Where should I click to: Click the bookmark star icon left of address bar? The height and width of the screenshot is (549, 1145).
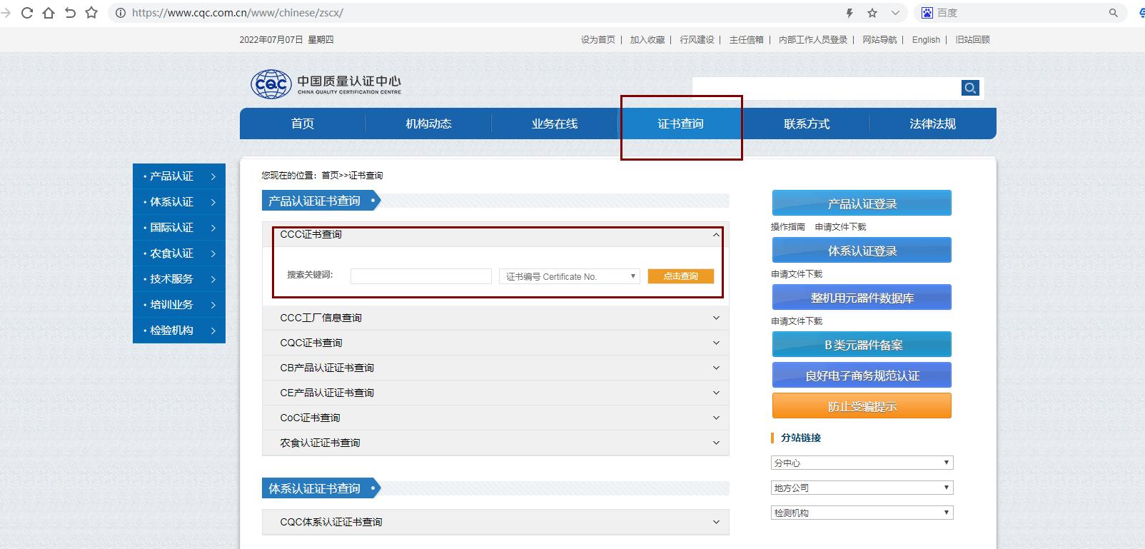click(x=91, y=13)
